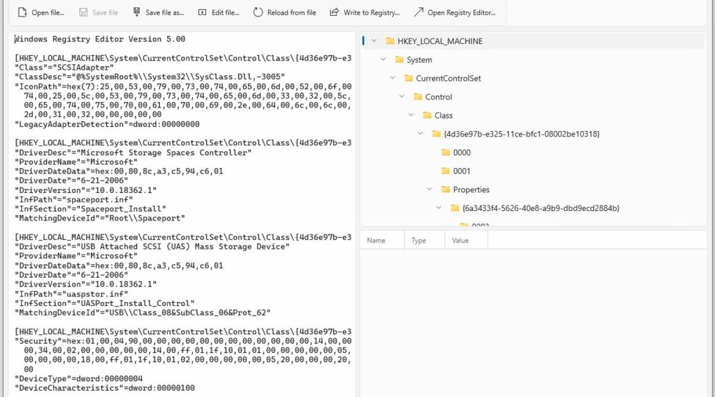Collapse the HKEY_LOCAL_MACHINE node
Screen dimensions: 715x397
pyautogui.click(x=374, y=41)
